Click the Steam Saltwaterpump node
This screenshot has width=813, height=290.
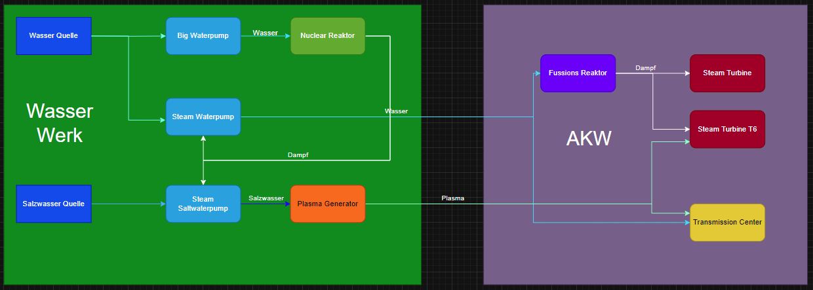(x=203, y=204)
